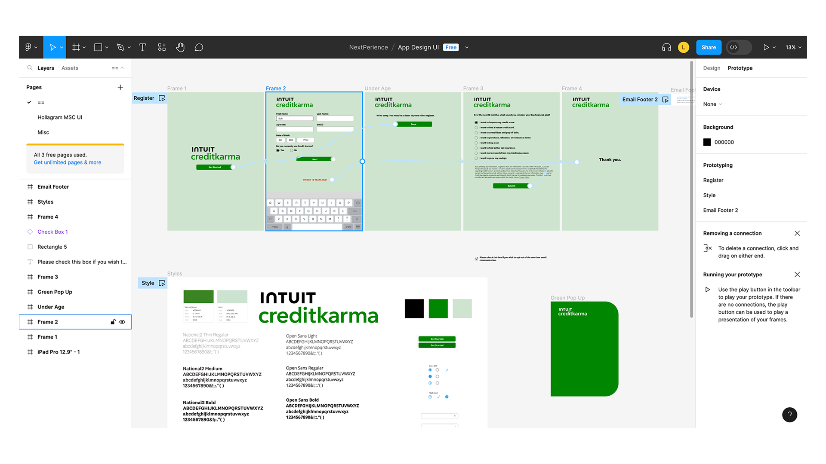This screenshot has width=826, height=464.
Task: Select the Move tool arrow
Action: (x=52, y=47)
